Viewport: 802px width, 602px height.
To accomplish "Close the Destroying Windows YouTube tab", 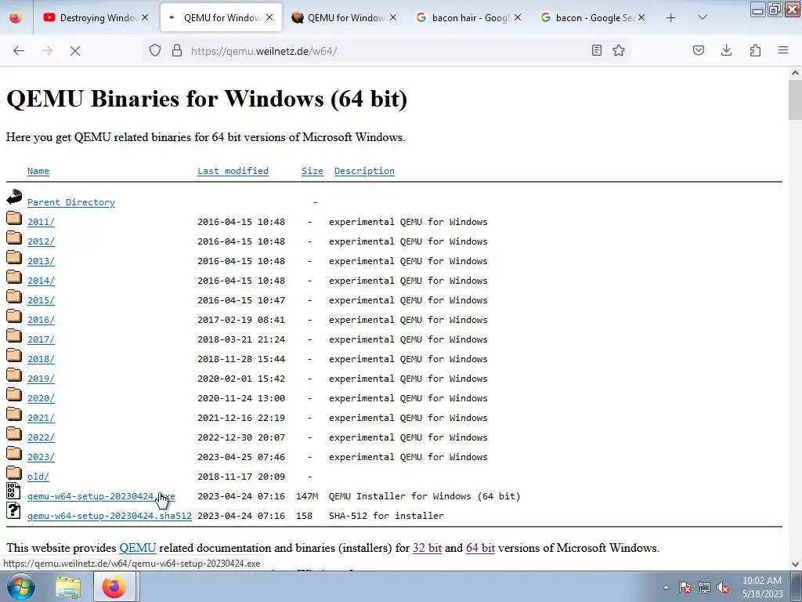I will [x=145, y=17].
